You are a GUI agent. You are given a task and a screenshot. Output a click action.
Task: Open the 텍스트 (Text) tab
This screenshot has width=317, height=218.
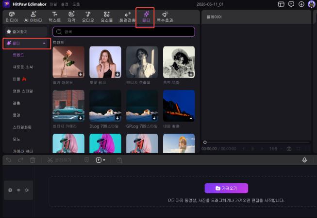click(54, 17)
